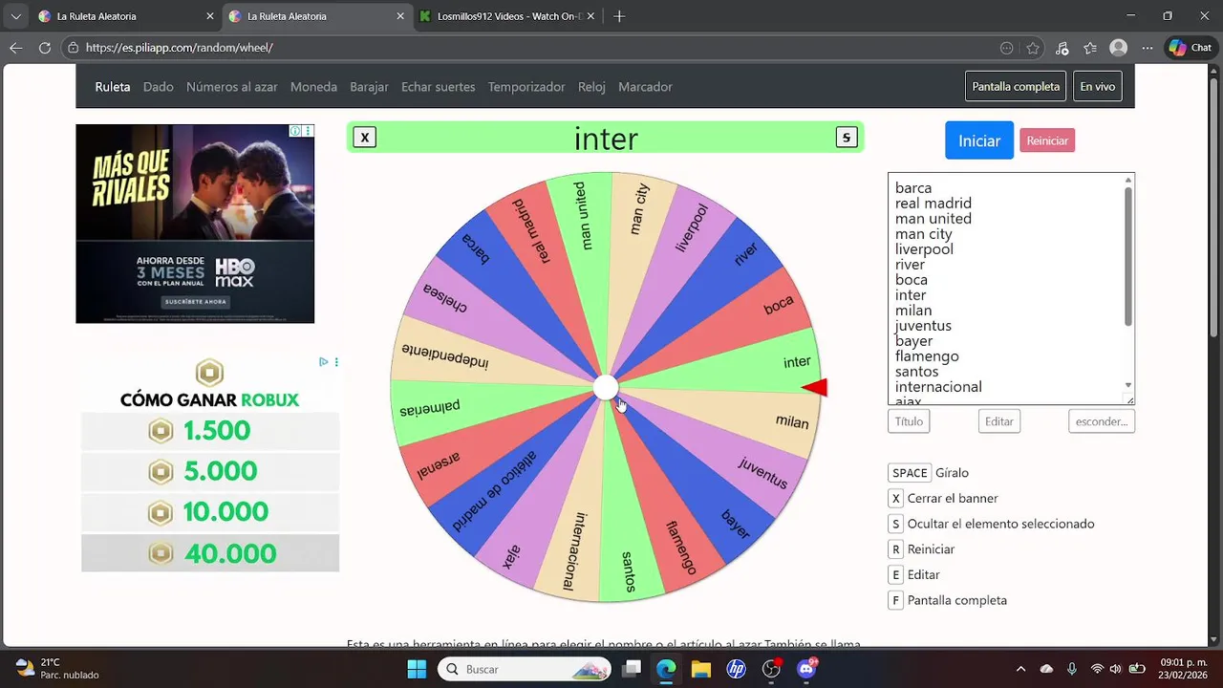Click the text area scroll-down arrow

pos(1128,385)
